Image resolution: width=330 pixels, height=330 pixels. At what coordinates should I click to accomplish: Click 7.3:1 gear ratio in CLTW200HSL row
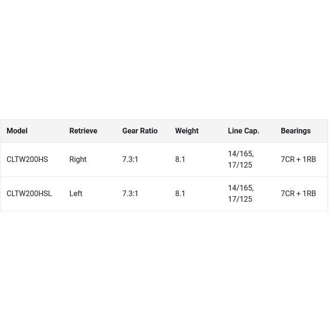(x=130, y=194)
